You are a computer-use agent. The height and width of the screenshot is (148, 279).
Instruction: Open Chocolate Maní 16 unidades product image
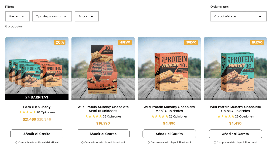(103, 68)
